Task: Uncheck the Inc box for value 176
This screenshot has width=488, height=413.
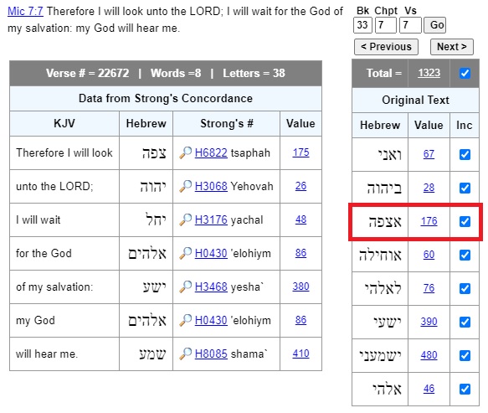Action: click(x=465, y=221)
